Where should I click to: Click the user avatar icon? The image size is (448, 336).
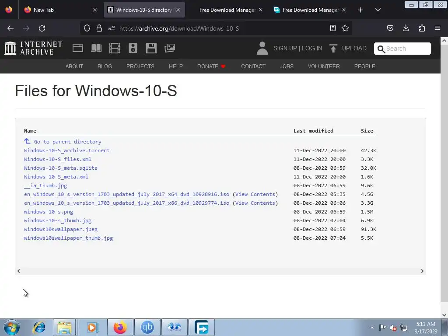click(262, 48)
